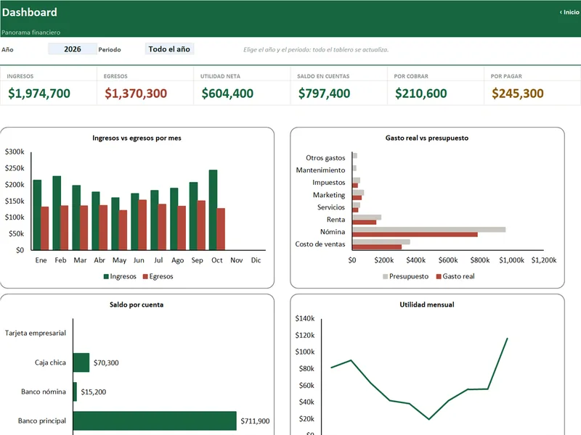
Task: Click the 'Otros gastos' category label
Action: tap(325, 158)
